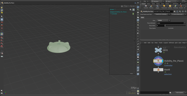This screenshot has height=96, width=187.
Task: Switch to the Soft Boolean shelf tab
Action: [175, 4]
